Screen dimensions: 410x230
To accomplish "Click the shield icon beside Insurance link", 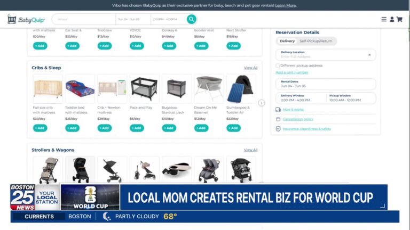I will click(x=278, y=128).
